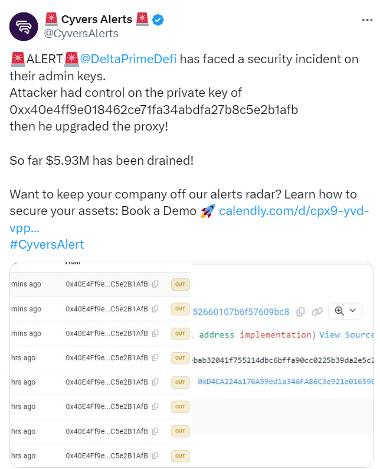Click the OUT badge in the first row
Screen dimensions: 380x469
click(x=180, y=284)
